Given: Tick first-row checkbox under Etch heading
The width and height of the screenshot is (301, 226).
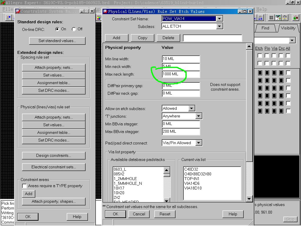Looking at the screenshot, I should tap(260, 56).
